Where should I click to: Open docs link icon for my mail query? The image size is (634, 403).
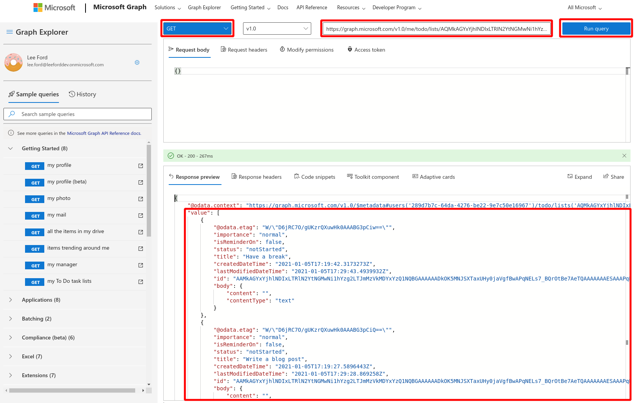tap(141, 215)
